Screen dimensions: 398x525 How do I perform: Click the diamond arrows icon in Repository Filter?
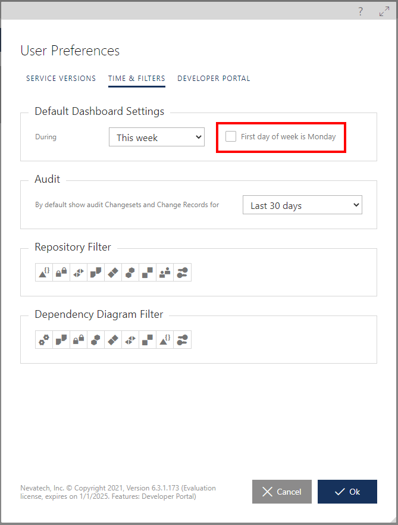[x=79, y=273]
